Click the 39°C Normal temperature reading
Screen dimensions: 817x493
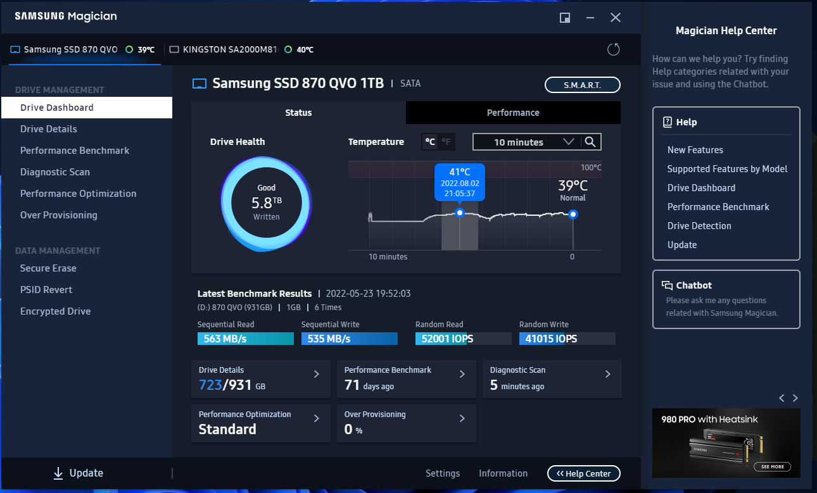[573, 190]
